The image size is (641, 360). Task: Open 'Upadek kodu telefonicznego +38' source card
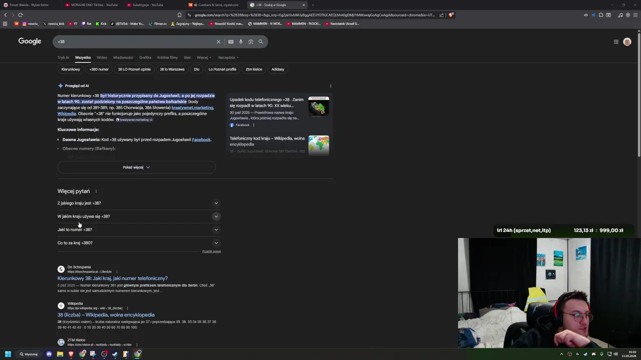pyautogui.click(x=279, y=111)
